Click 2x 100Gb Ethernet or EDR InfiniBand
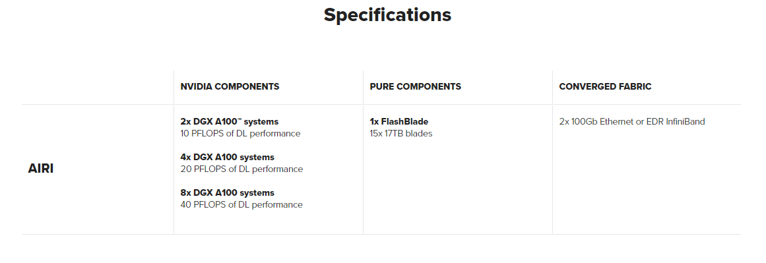 [632, 121]
